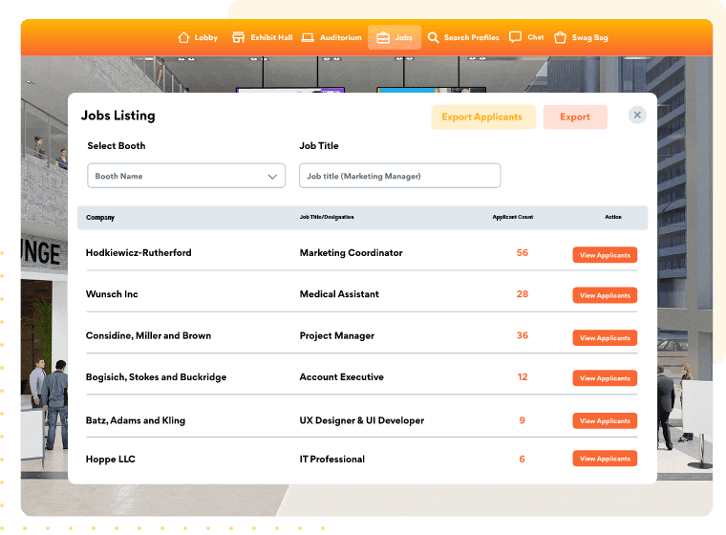Click the Export button

[x=575, y=117]
